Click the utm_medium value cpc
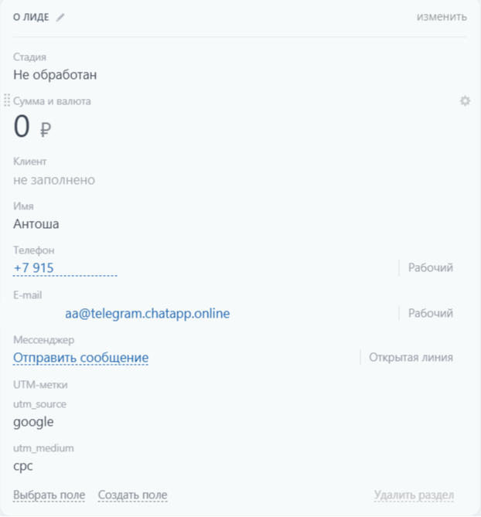Image resolution: width=481 pixels, height=517 pixels. point(23,466)
